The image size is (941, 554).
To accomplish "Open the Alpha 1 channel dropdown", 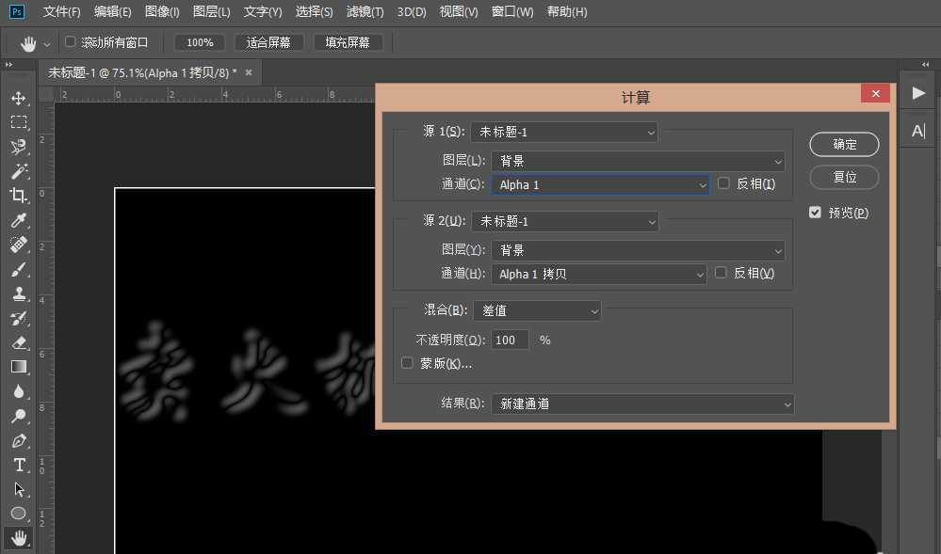I will click(600, 183).
